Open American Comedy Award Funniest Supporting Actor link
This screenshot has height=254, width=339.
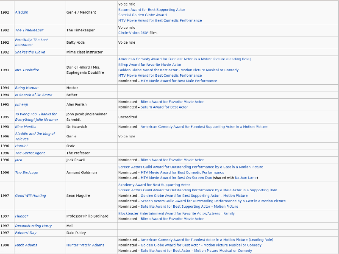204,127
